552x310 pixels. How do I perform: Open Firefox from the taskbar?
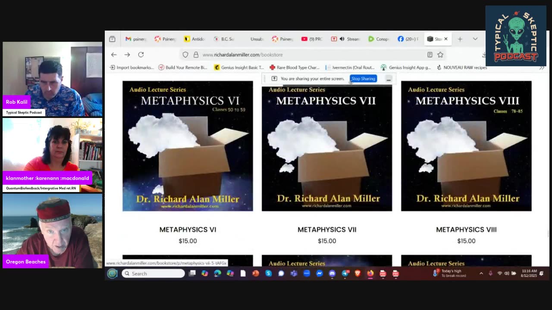click(x=370, y=273)
